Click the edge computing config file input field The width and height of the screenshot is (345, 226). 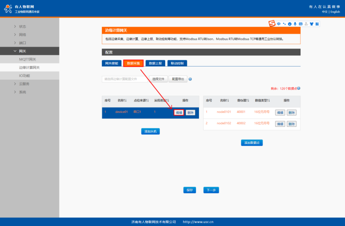coord(125,79)
